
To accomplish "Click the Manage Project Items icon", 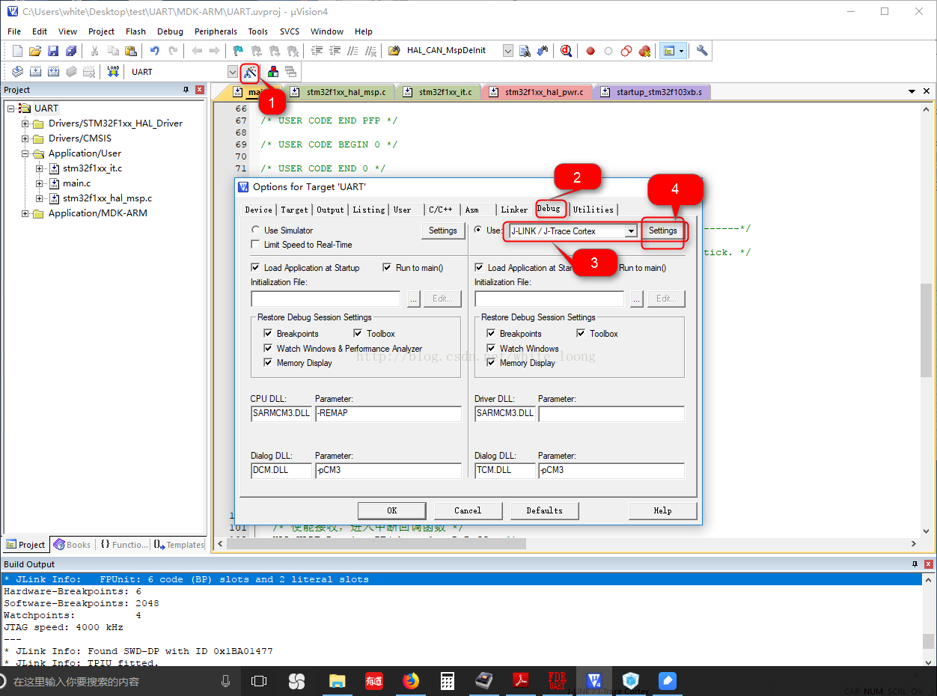I will click(273, 72).
